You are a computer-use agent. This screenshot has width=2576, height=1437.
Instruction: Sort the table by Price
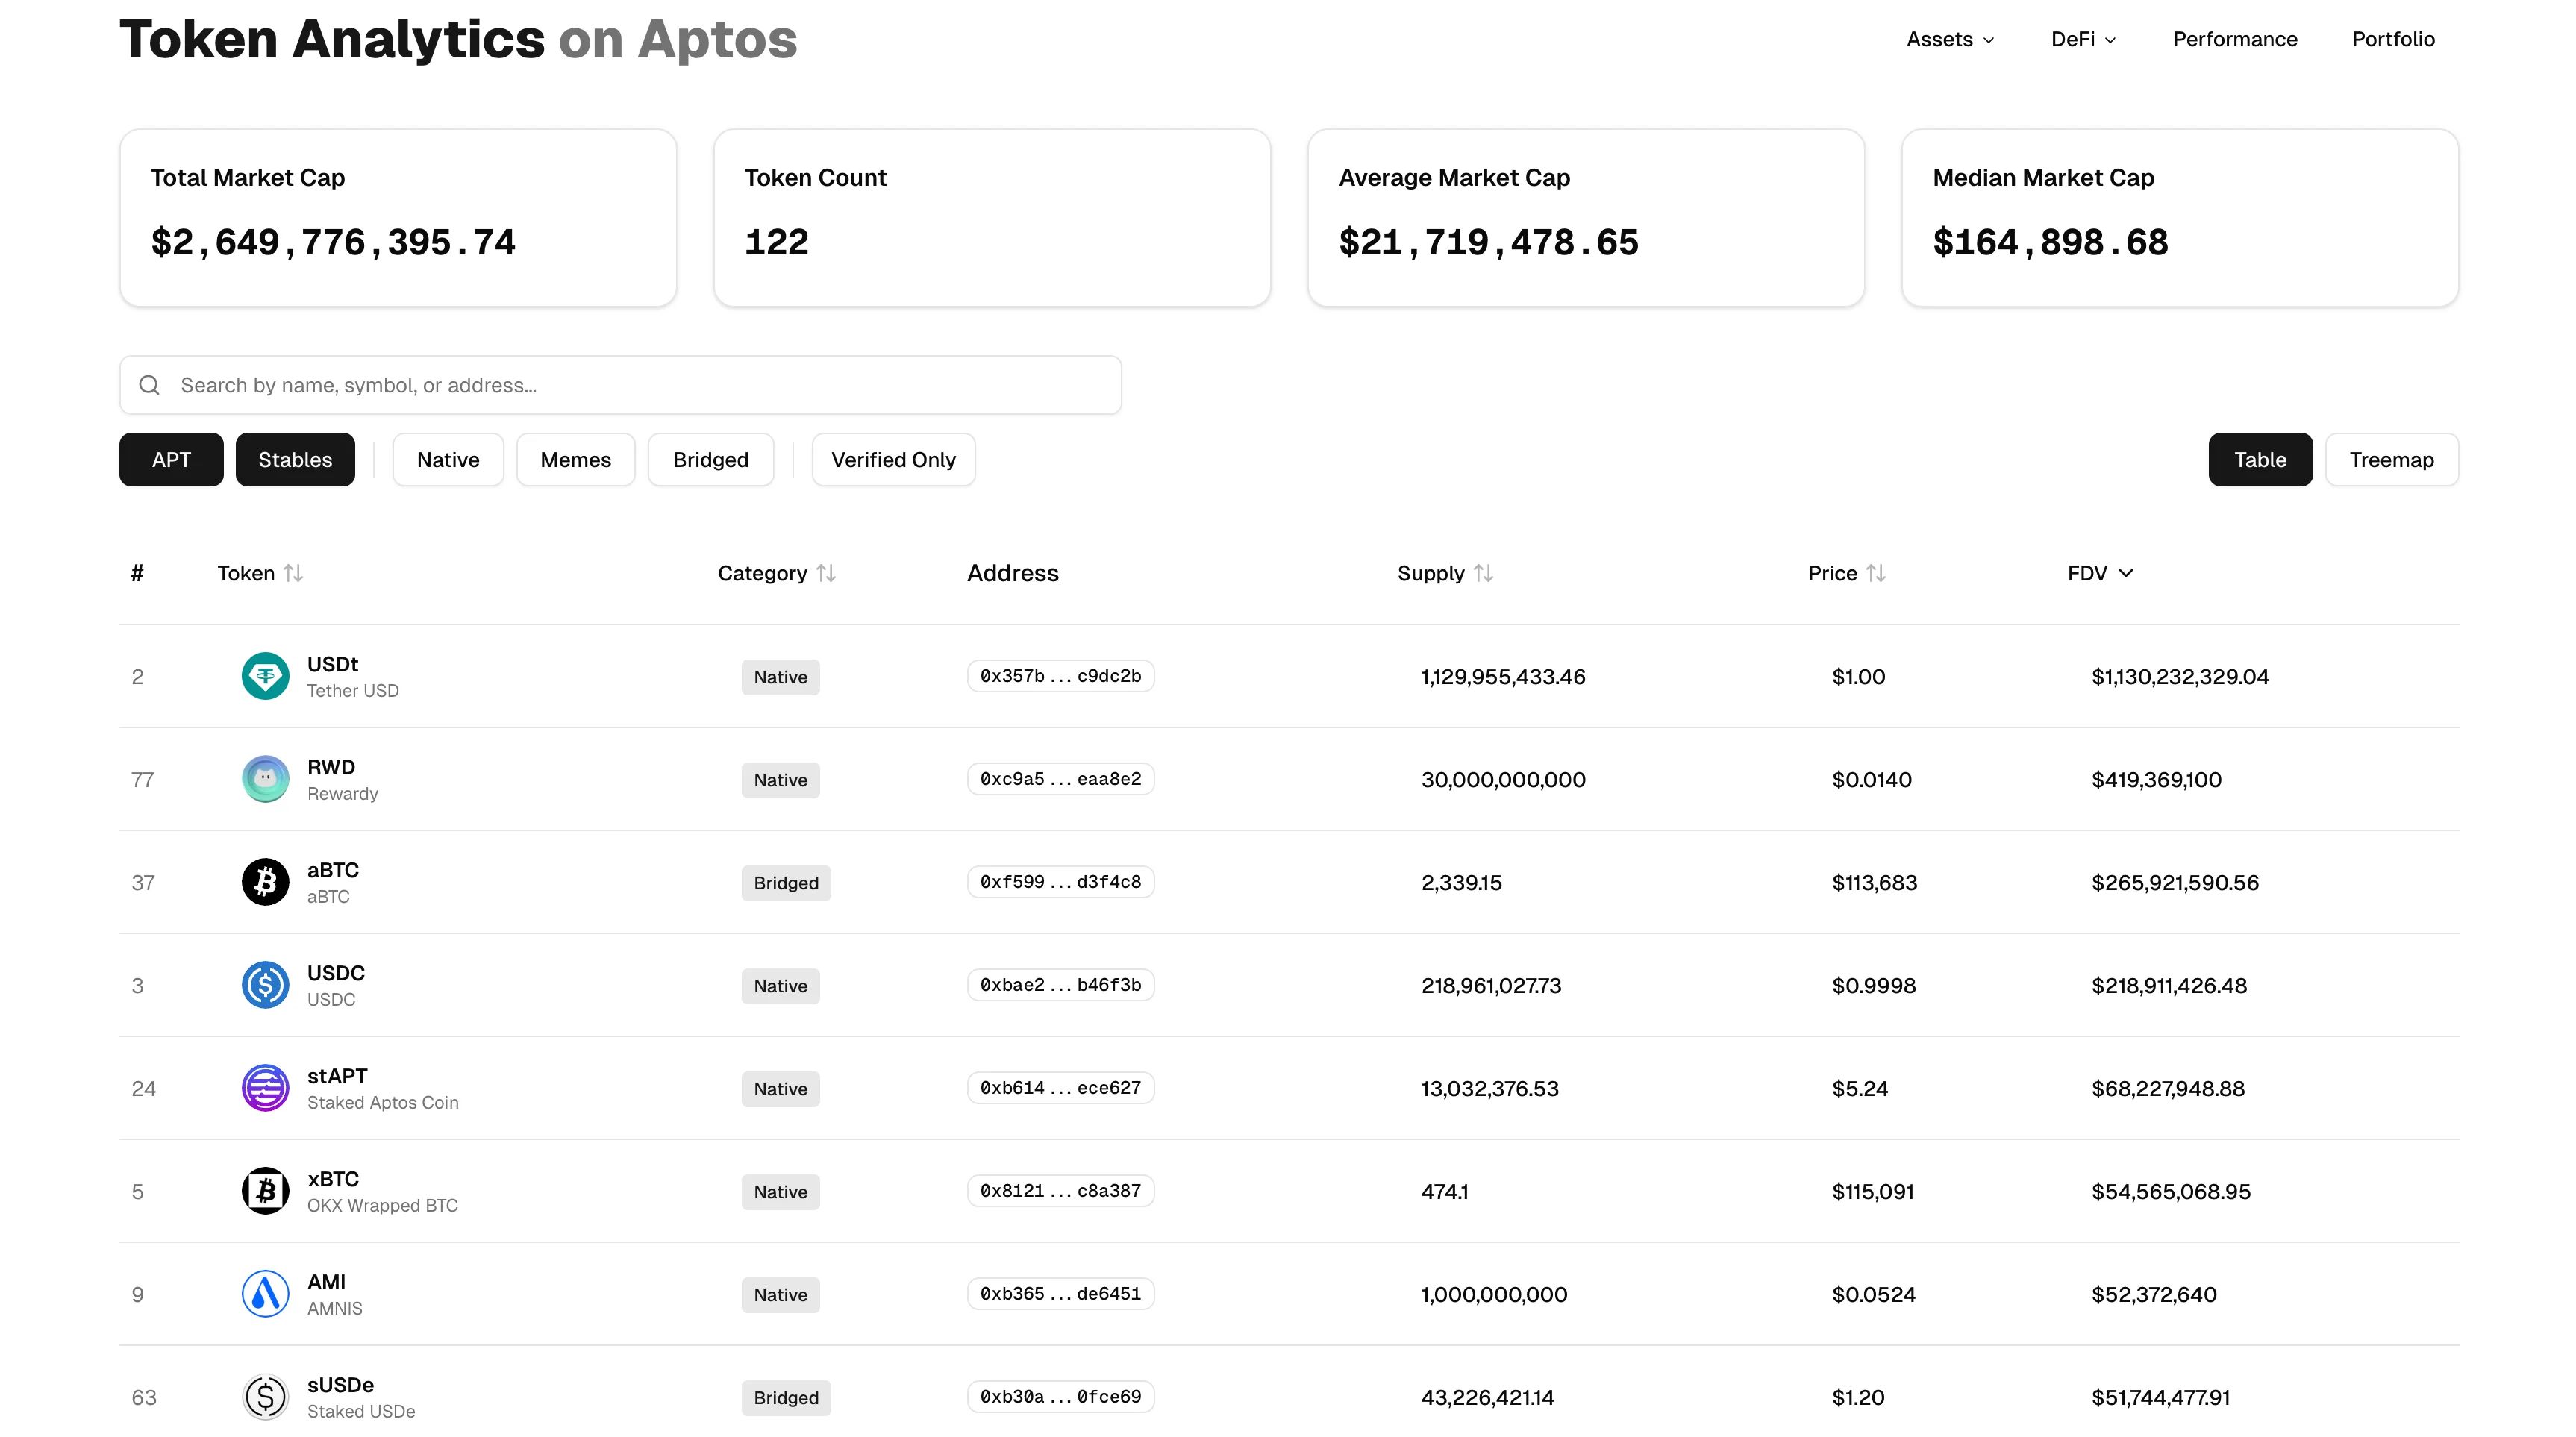[1844, 573]
